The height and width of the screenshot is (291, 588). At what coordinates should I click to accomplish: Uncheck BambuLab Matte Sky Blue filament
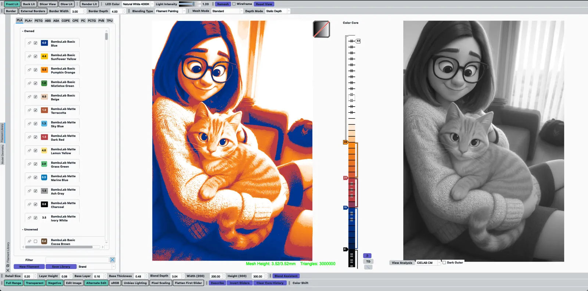[x=36, y=123]
